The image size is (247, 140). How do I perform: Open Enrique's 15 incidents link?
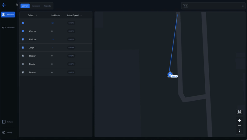(52, 39)
